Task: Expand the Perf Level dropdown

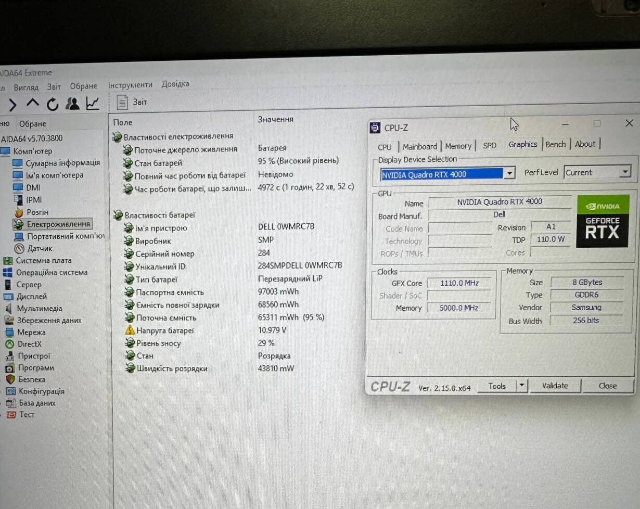Action: 625,172
